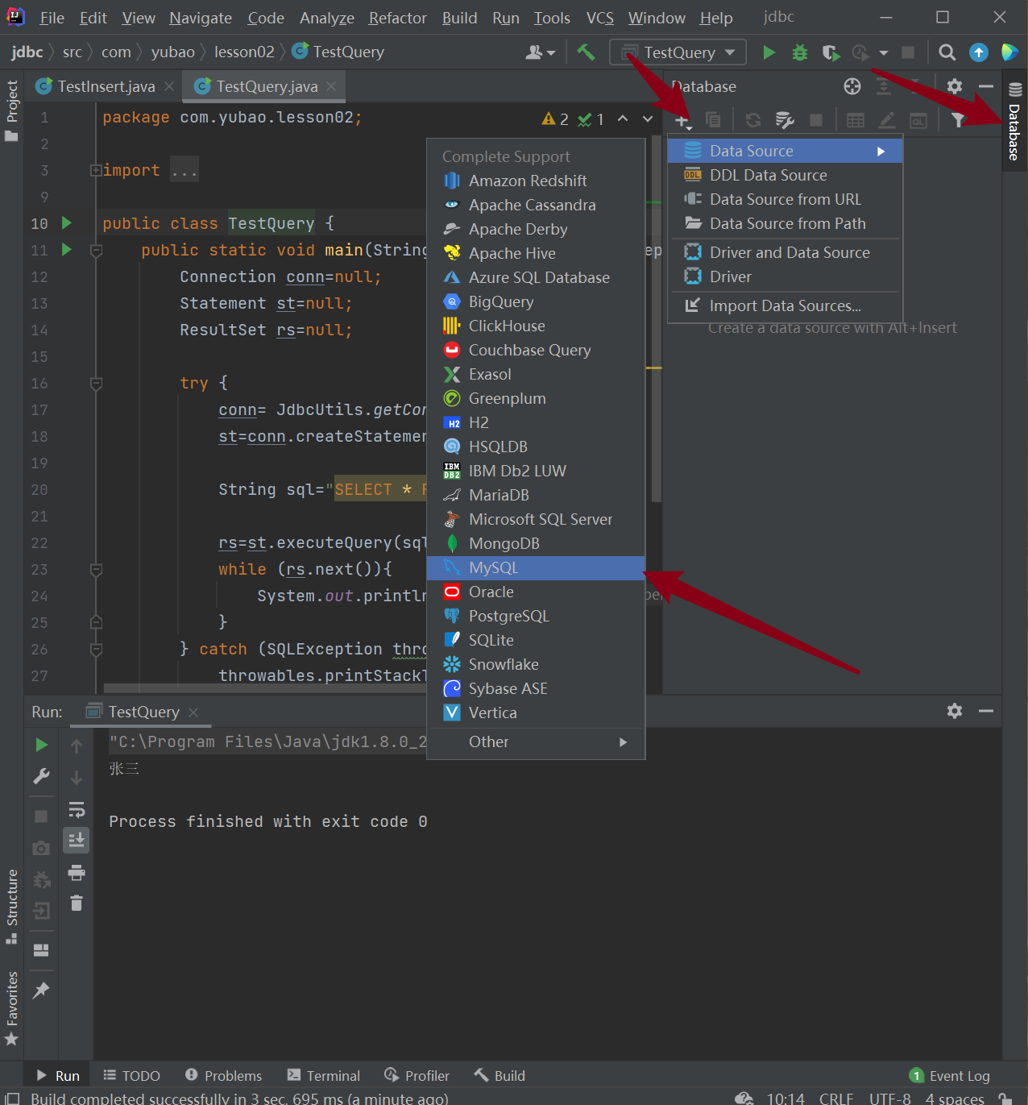Open the Event Log
Image resolution: width=1028 pixels, height=1105 pixels.
949,1076
